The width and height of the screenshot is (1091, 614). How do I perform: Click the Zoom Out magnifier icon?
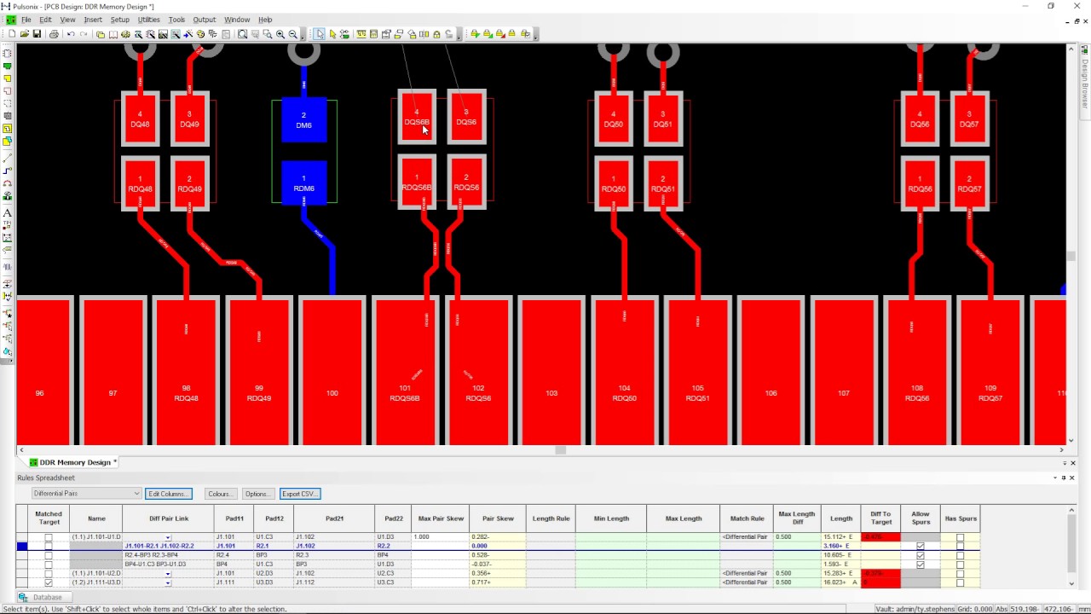click(292, 34)
